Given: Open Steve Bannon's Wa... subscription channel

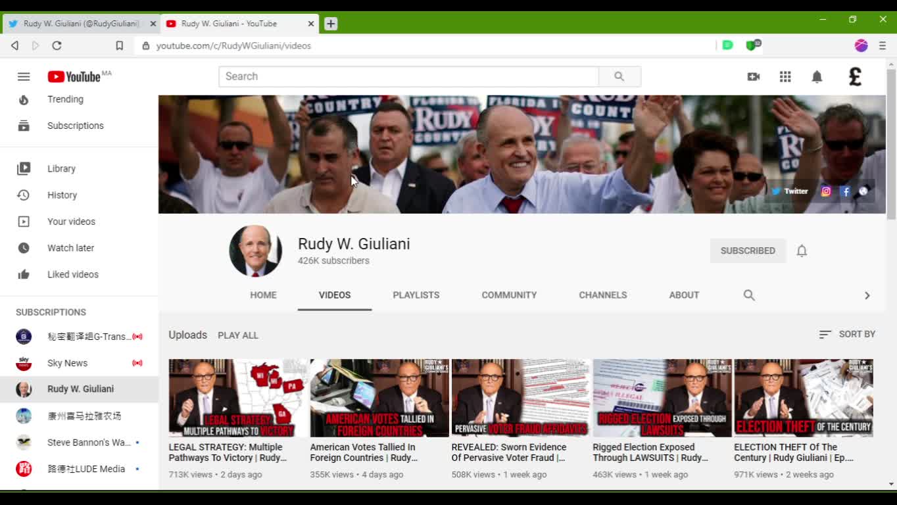Looking at the screenshot, I should click(79, 443).
